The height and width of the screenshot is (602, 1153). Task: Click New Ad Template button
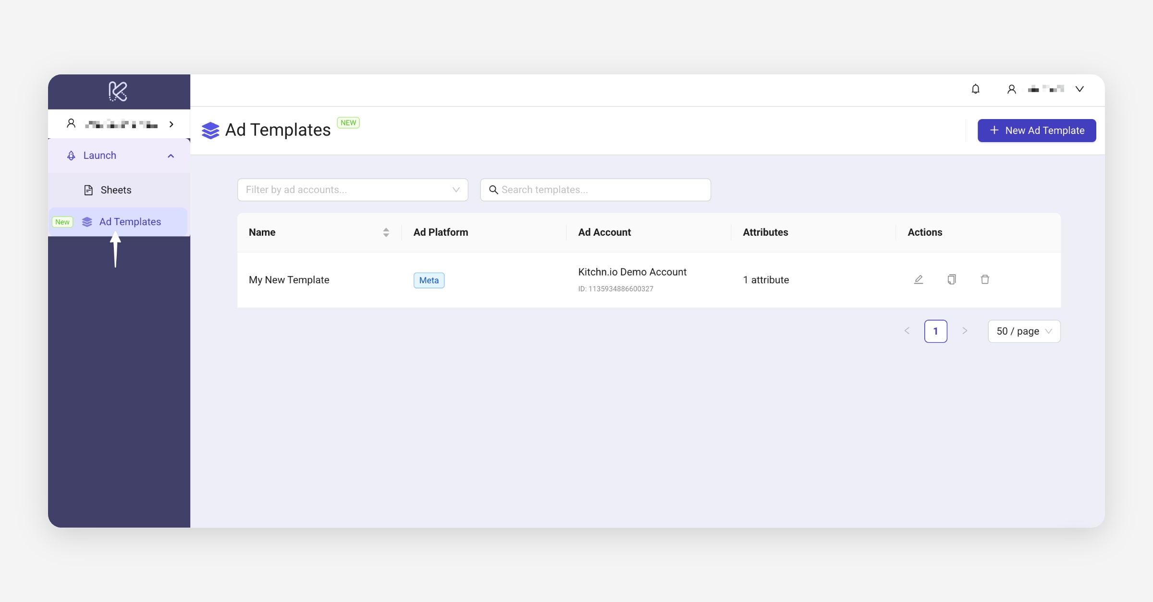click(x=1036, y=131)
